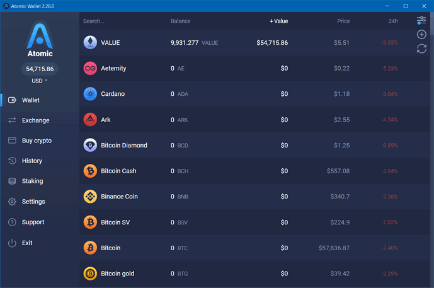Click the $1.18 Cardano price
This screenshot has height=288, width=434.
click(341, 94)
